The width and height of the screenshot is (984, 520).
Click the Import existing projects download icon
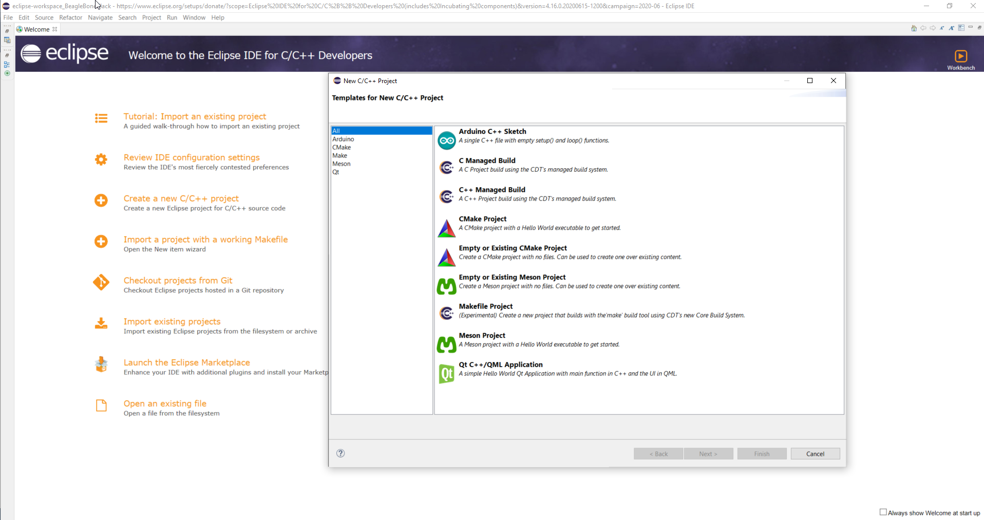[x=101, y=324]
